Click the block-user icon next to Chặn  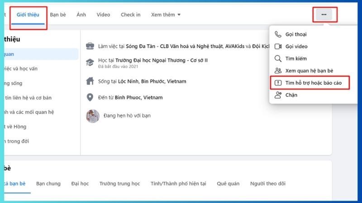tap(278, 95)
